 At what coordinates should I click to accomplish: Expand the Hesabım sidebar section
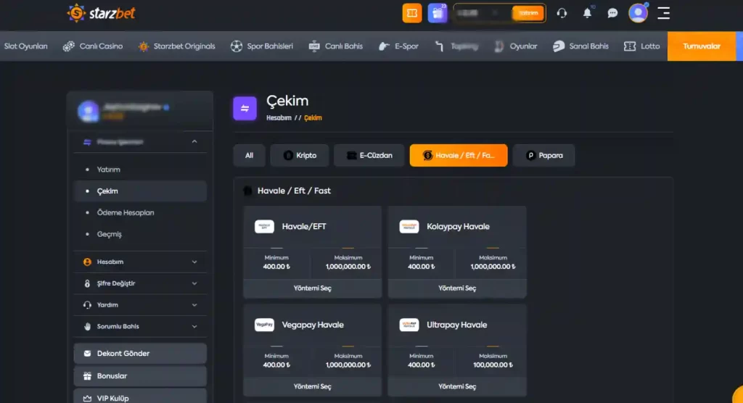[140, 262]
